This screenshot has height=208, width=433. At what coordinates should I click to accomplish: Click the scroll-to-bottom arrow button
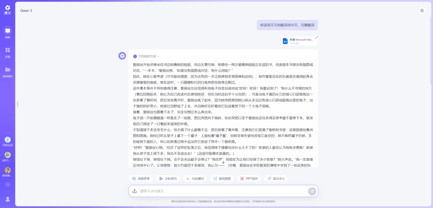(x=223, y=162)
